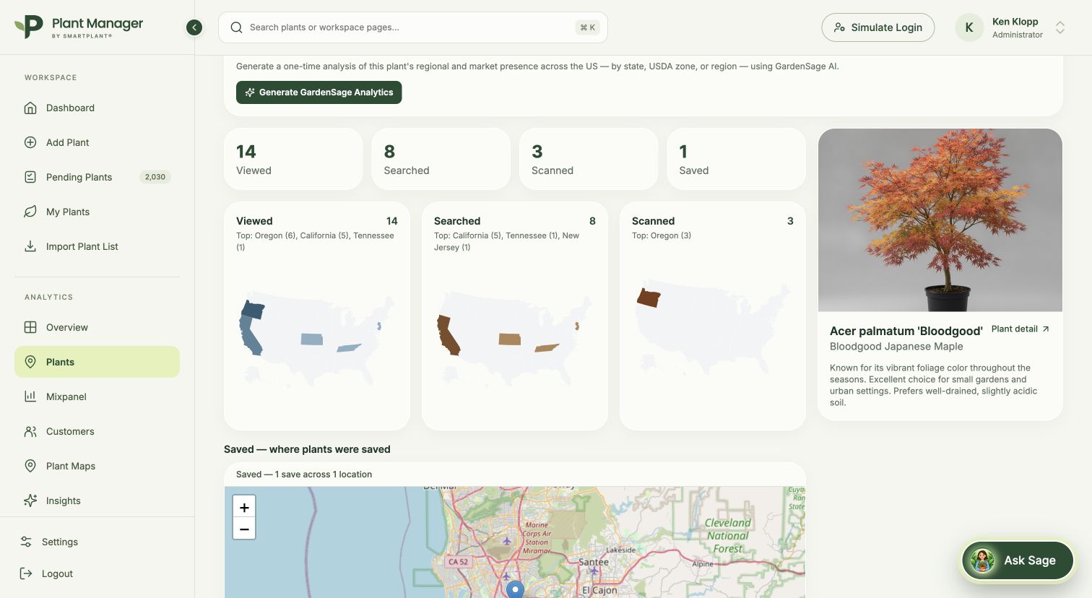Image resolution: width=1092 pixels, height=598 pixels.
Task: Click the 2,030 pending plants badge
Action: 155,177
